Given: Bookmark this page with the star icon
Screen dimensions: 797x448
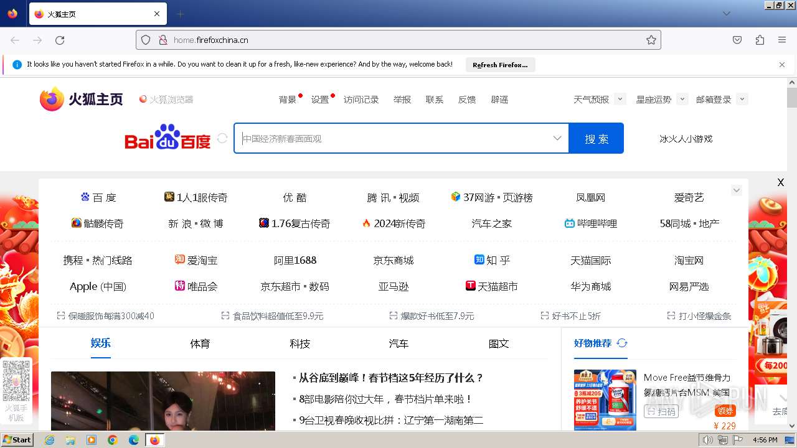Looking at the screenshot, I should 651,40.
